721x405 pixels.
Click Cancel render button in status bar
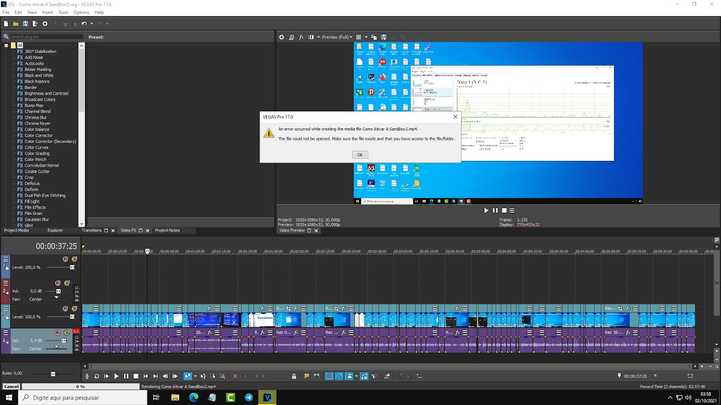(x=11, y=386)
